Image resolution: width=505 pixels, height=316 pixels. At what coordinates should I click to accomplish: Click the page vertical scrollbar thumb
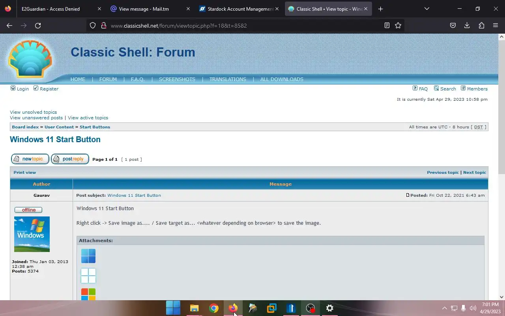[501, 107]
